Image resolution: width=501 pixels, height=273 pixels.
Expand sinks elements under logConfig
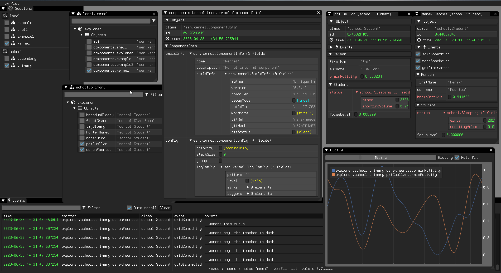point(248,187)
